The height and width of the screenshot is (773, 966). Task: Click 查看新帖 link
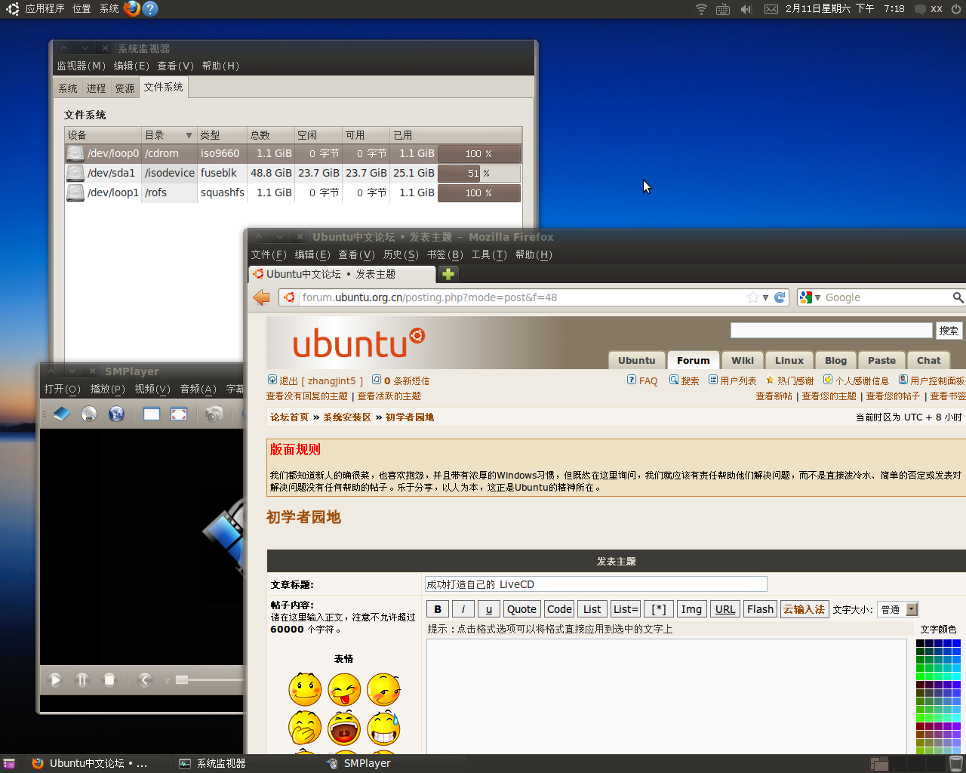(774, 396)
